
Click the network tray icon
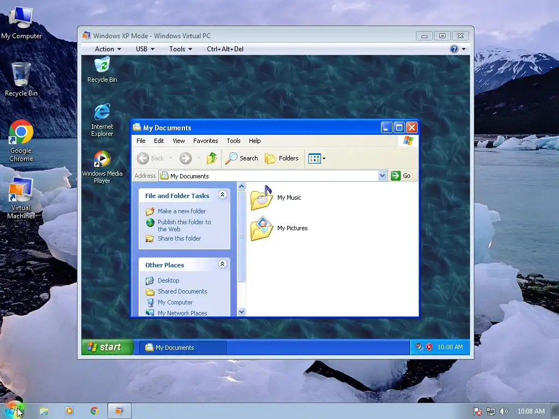[x=491, y=411]
